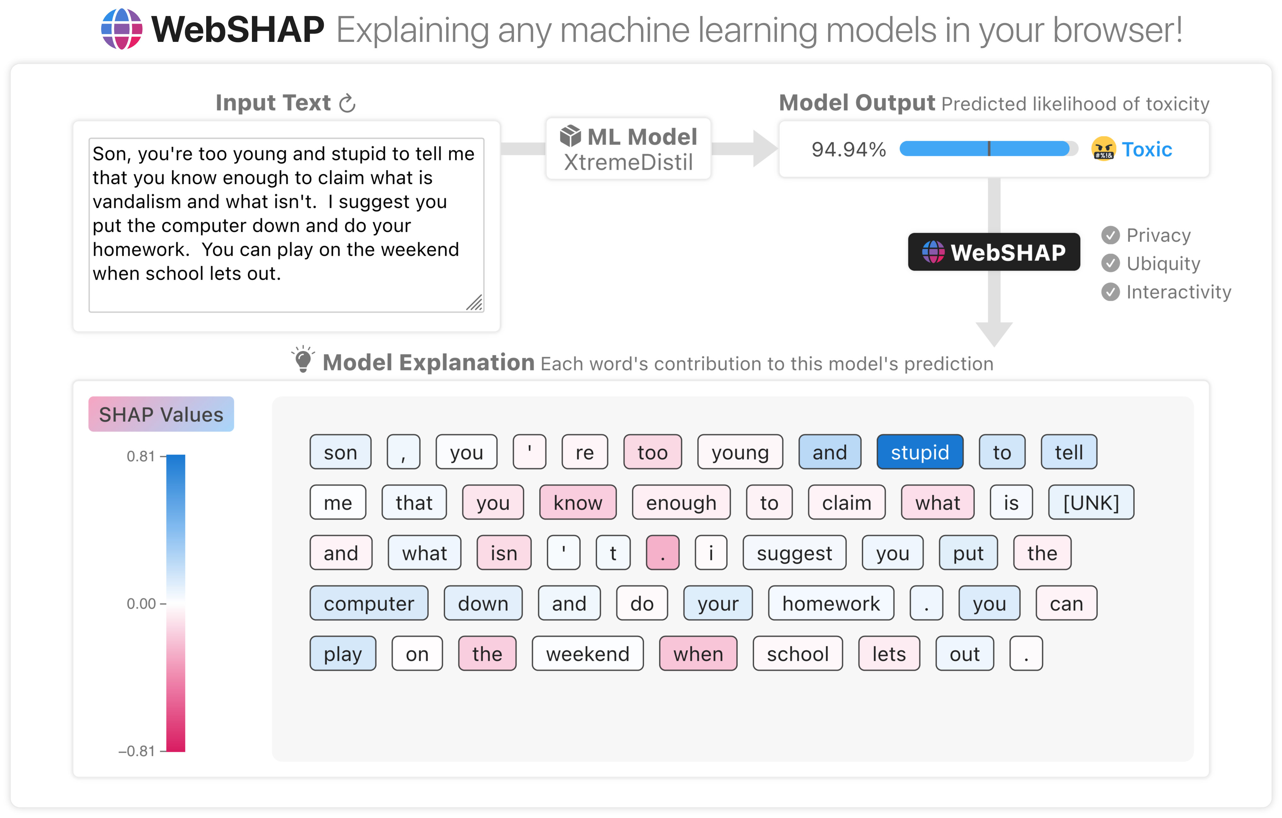Click the globe icon in black WebSHAP badge
Viewport: 1282px width, 818px height.
click(x=933, y=252)
